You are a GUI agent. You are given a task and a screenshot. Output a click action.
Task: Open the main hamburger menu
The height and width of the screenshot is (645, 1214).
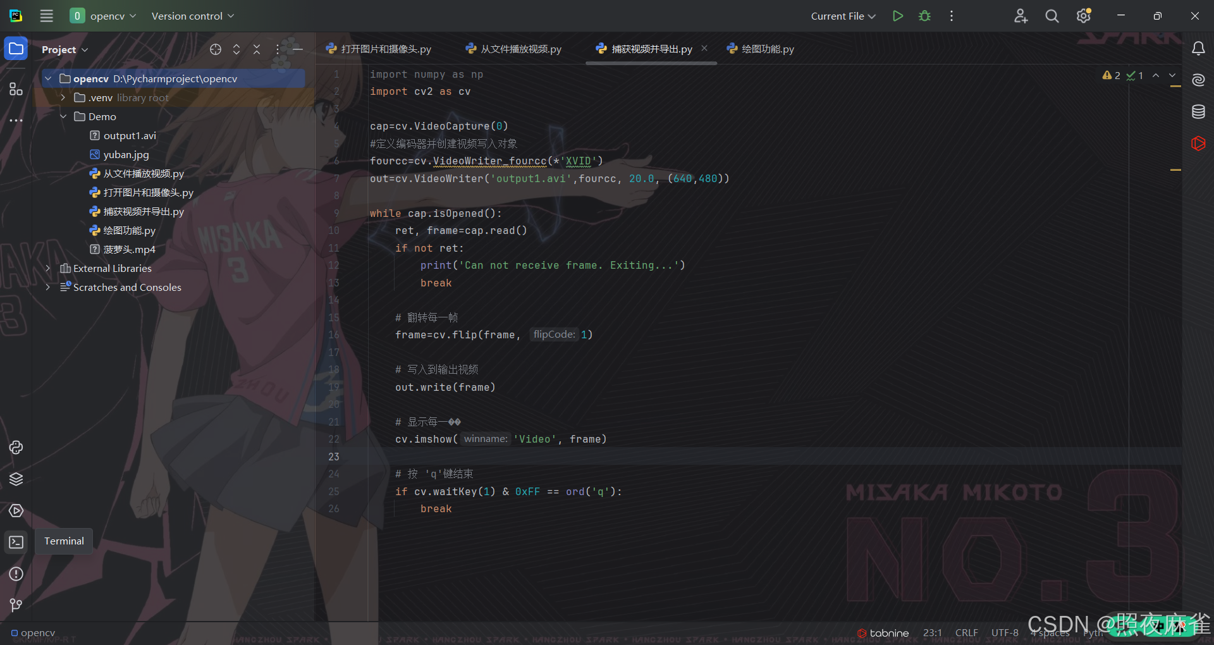(47, 16)
